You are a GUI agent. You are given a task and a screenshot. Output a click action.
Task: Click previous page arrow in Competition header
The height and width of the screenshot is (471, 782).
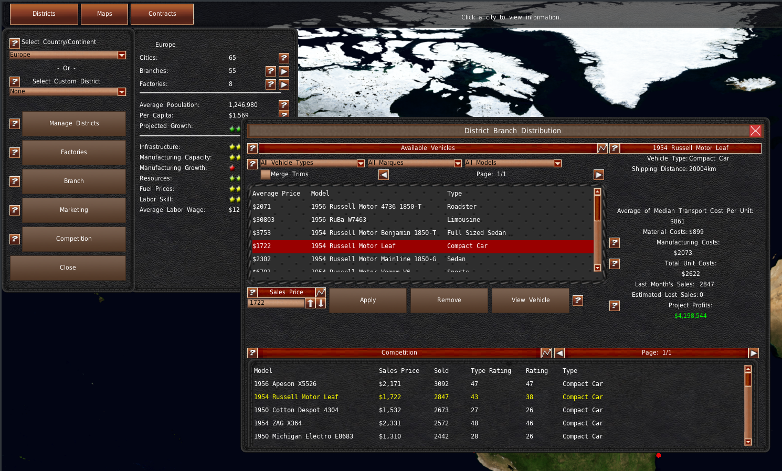point(559,353)
